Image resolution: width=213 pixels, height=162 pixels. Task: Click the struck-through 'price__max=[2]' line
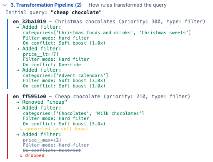42,140
